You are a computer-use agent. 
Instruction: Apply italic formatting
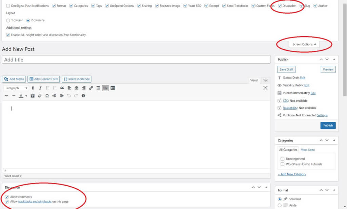click(40, 88)
